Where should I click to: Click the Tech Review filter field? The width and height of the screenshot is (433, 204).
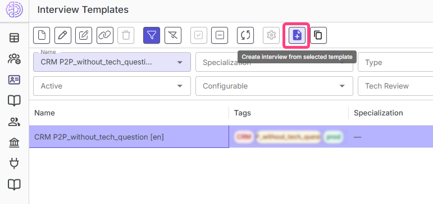395,86
